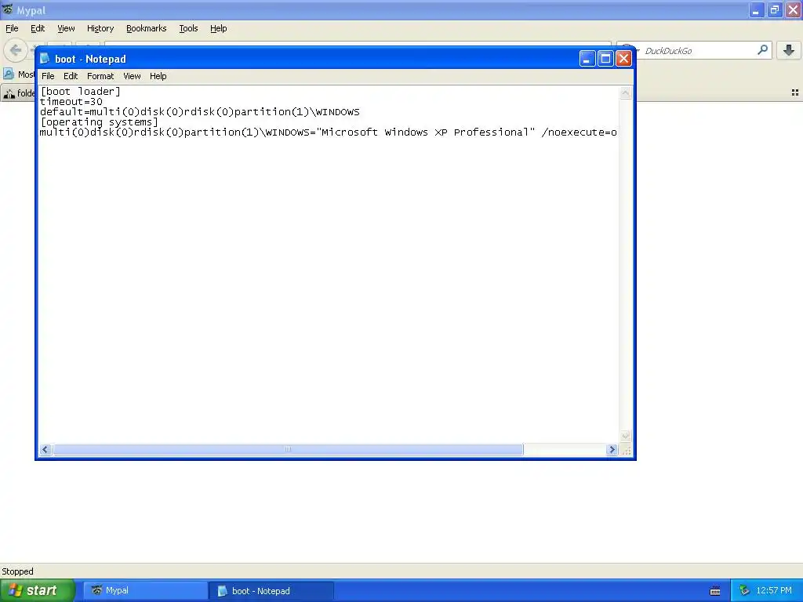Click the Mypal back navigation arrow
803x602 pixels.
16,50
